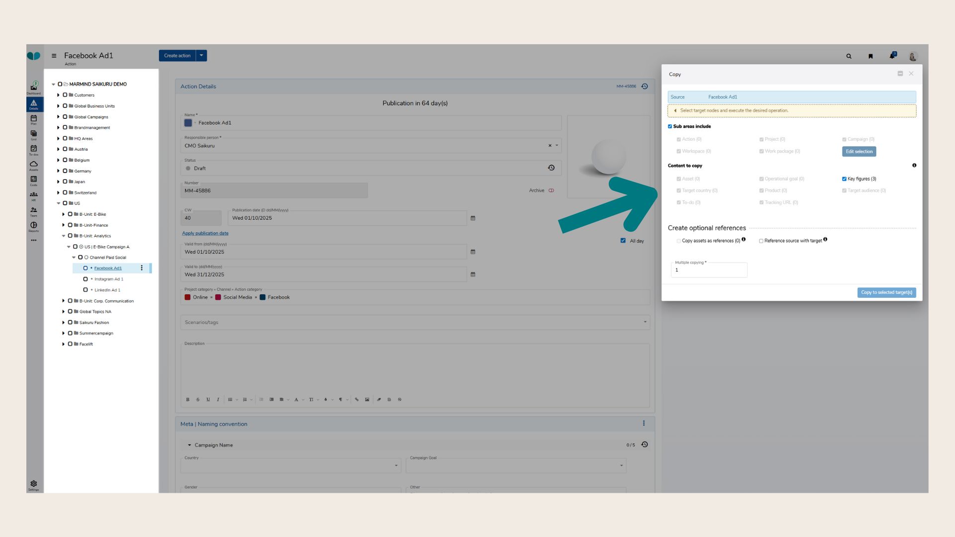Open the Settings gear in sidebar
The height and width of the screenshot is (537, 955).
pyautogui.click(x=34, y=484)
